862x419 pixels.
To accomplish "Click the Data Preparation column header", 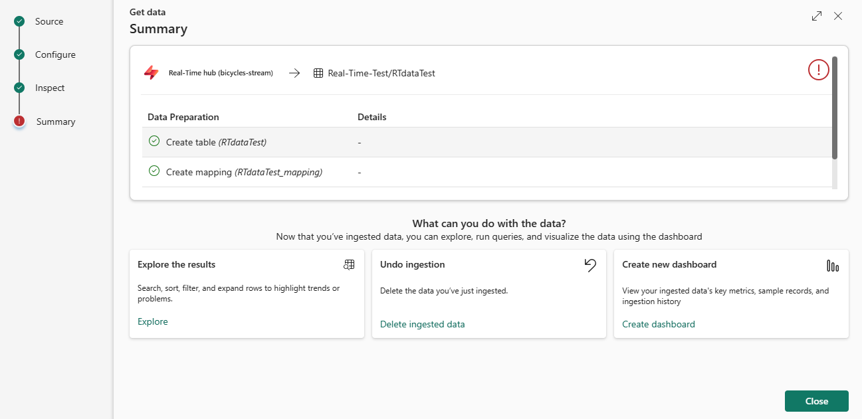I will click(183, 117).
